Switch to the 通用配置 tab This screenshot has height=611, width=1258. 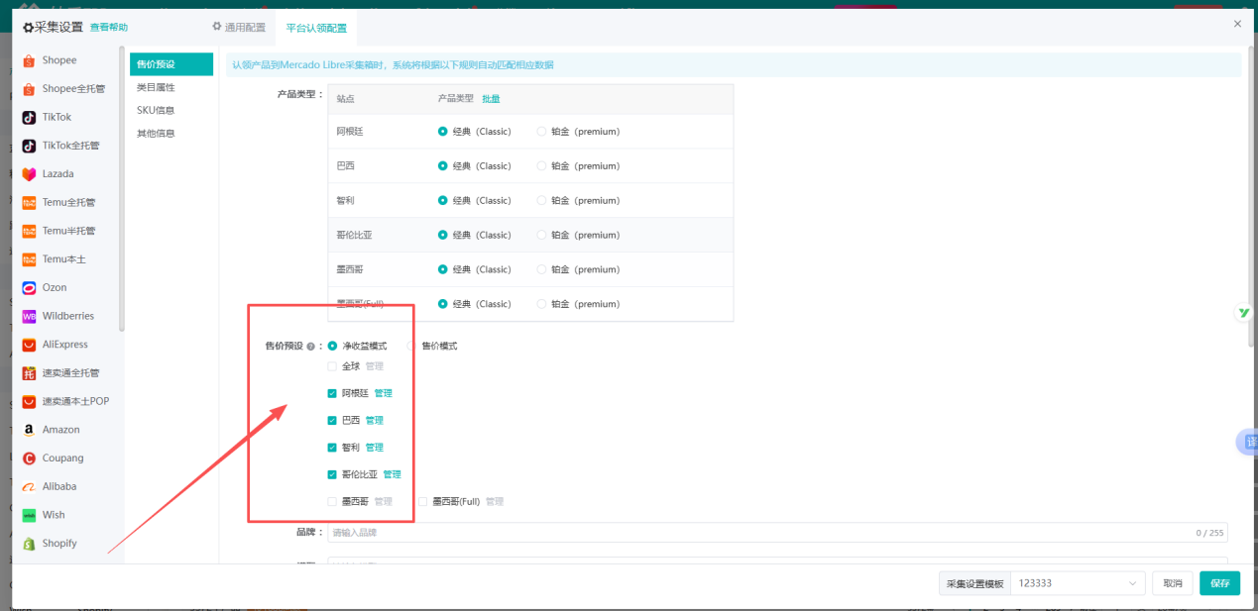[239, 28]
